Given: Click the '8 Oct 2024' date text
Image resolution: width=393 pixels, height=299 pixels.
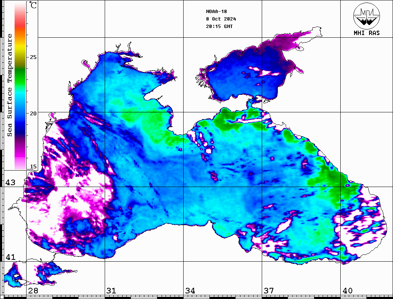Looking at the screenshot, I should pyautogui.click(x=221, y=19).
